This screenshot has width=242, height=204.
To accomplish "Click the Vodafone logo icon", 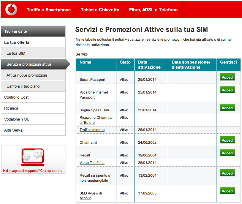I will 11,10.
